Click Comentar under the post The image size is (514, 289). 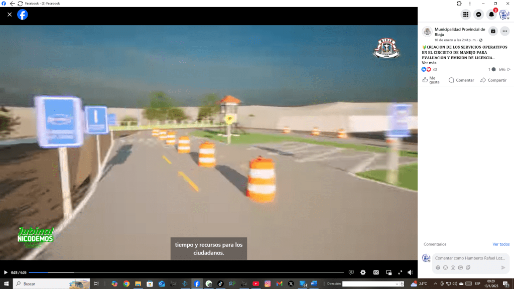tap(461, 80)
